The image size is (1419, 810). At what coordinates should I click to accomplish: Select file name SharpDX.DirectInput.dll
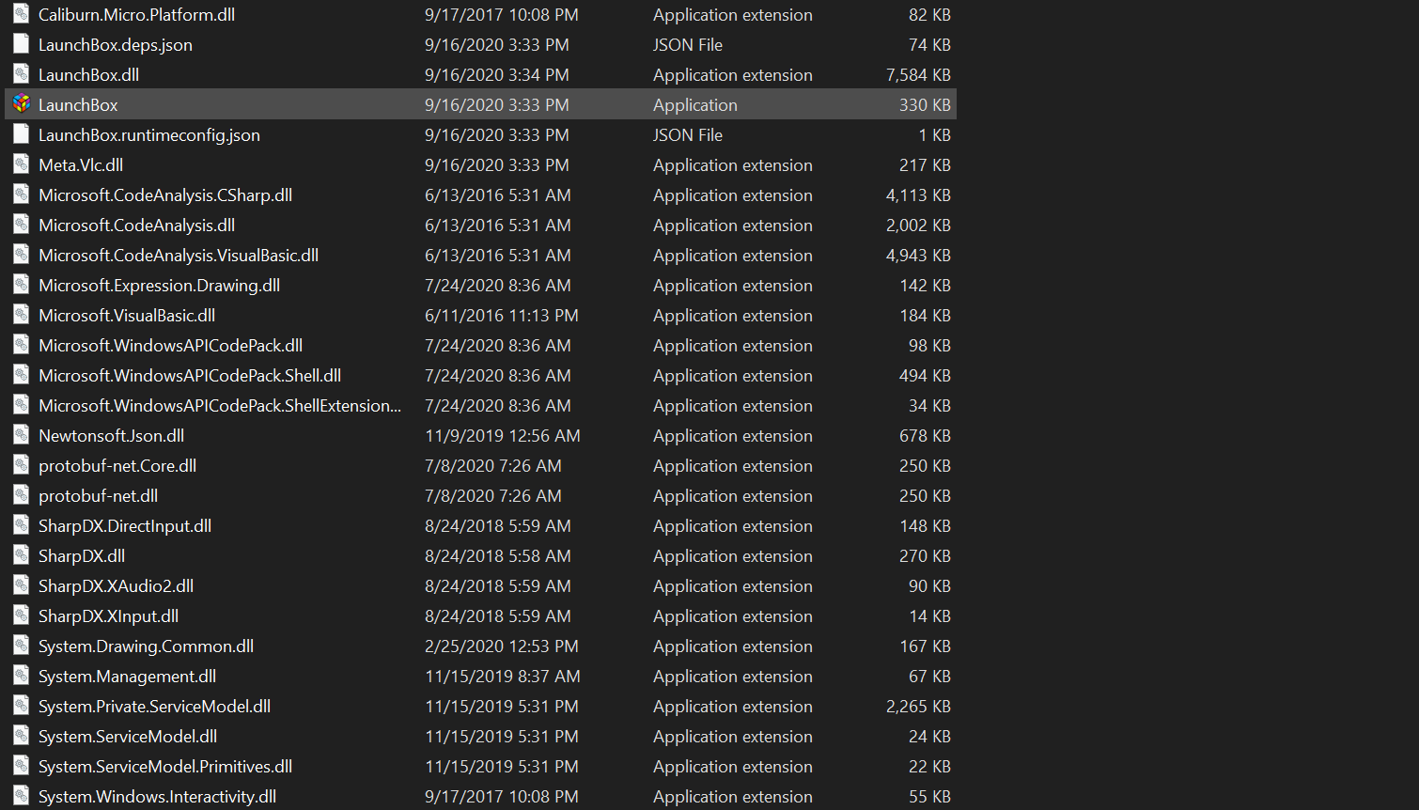[x=125, y=526]
